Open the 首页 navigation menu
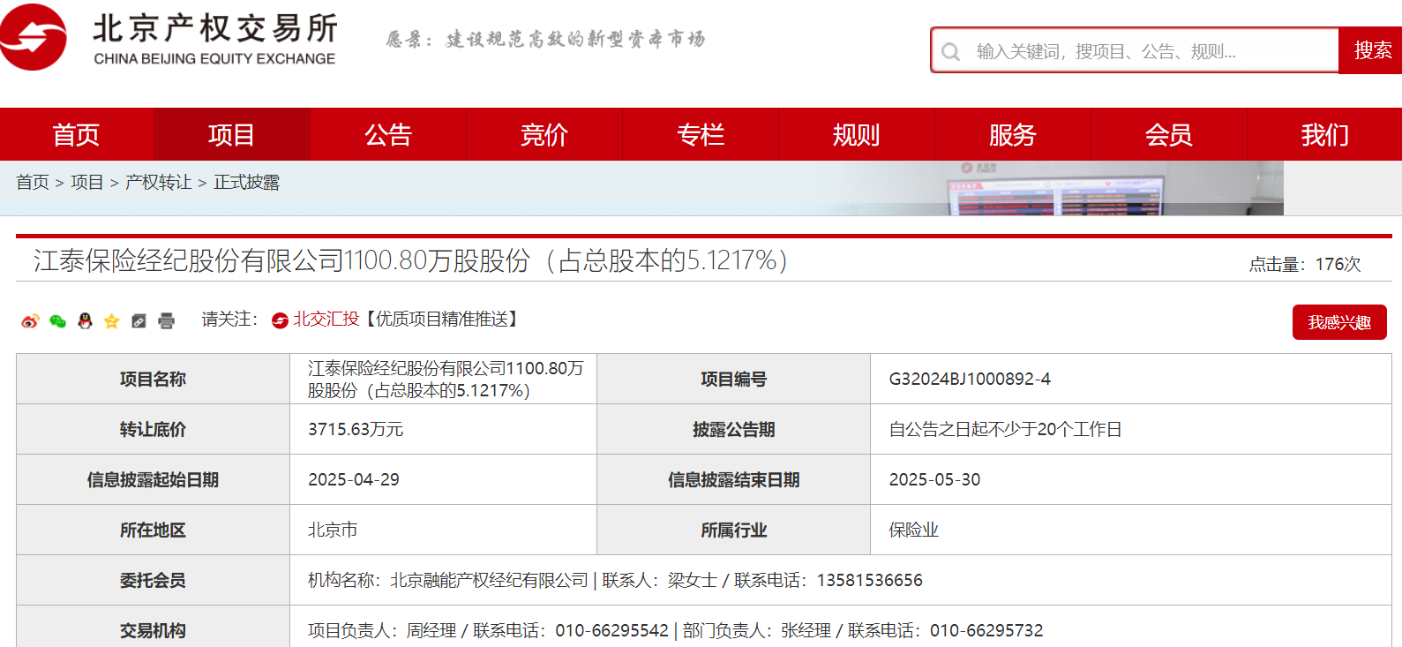Viewport: 1402px width, 647px height. click(x=77, y=134)
